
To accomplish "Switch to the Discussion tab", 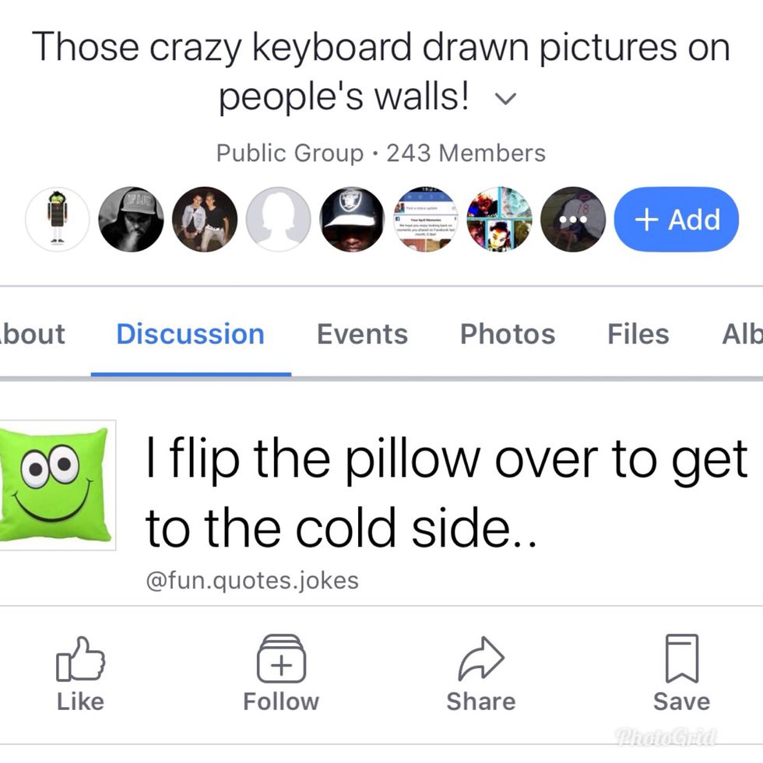I will coord(190,334).
